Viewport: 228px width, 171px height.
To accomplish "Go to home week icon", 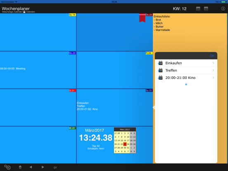I will pos(20,167).
